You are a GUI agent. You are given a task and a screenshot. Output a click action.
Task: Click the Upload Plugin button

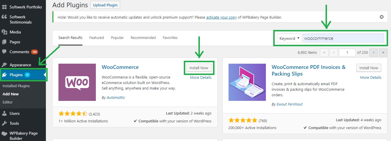click(105, 5)
